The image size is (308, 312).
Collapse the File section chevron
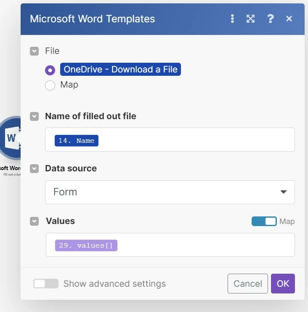pyautogui.click(x=34, y=51)
